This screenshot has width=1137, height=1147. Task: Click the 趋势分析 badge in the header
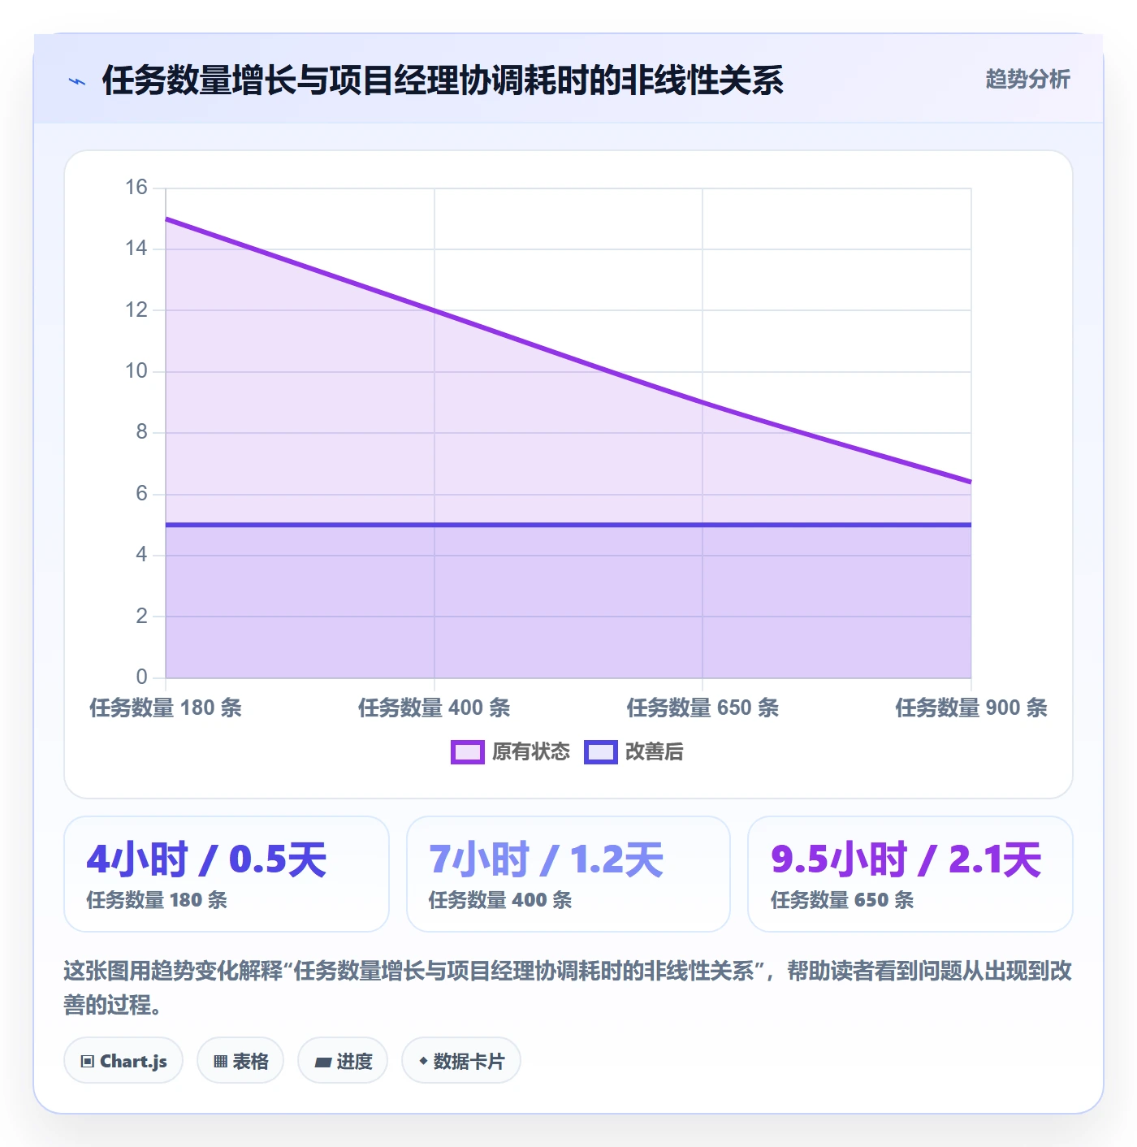(1027, 80)
